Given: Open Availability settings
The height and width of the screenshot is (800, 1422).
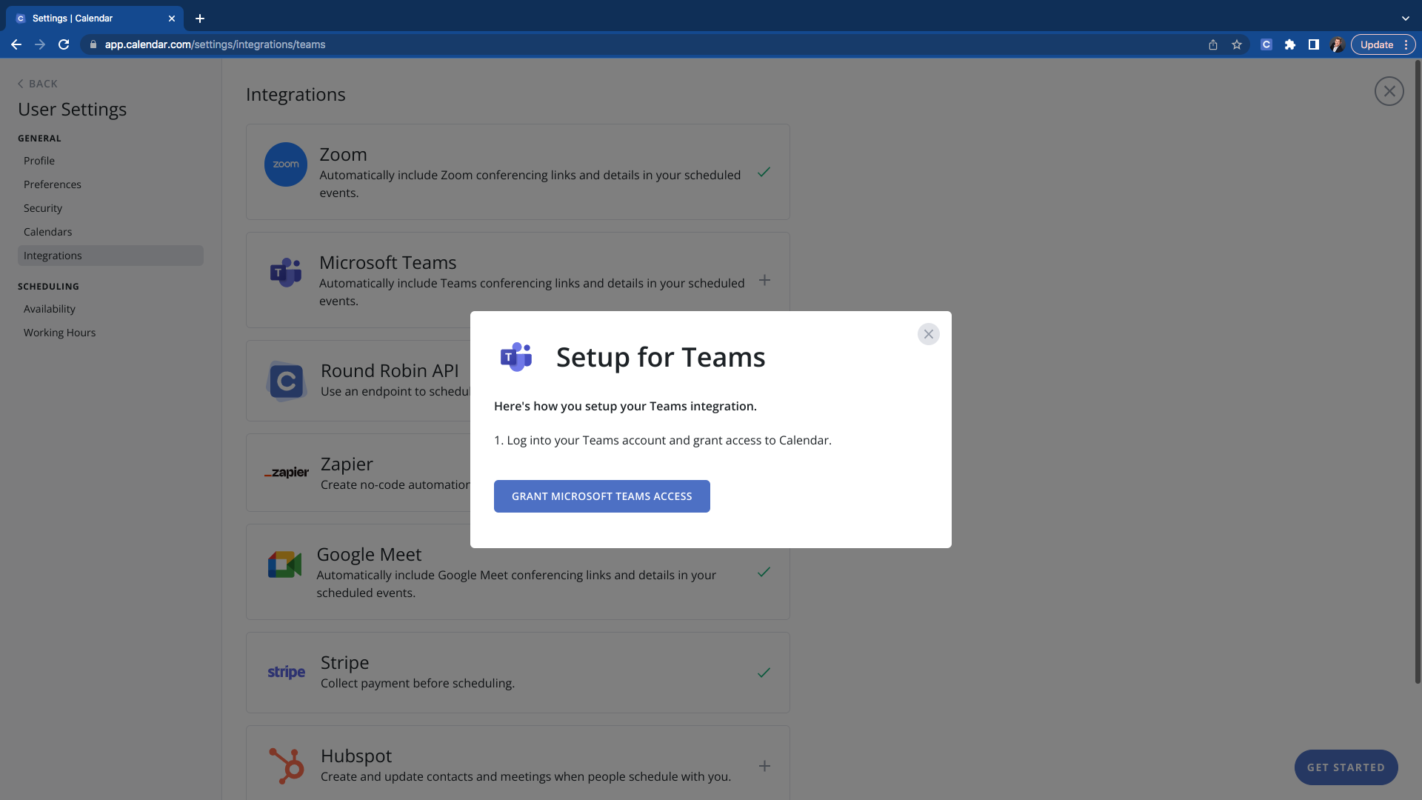Looking at the screenshot, I should pyautogui.click(x=50, y=309).
